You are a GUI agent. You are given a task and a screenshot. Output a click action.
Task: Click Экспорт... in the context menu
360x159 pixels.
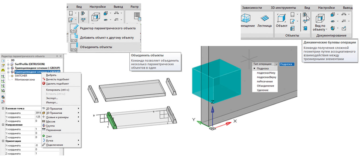(x=52, y=98)
